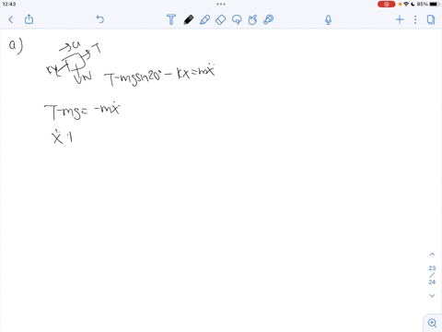442x332 pixels.
Task: Tap the Wi-Fi status icon
Action: point(406,4)
